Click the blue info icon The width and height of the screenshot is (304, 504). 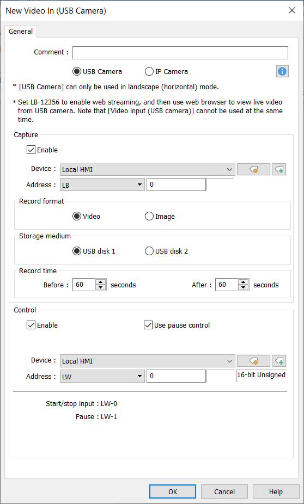[x=282, y=71]
